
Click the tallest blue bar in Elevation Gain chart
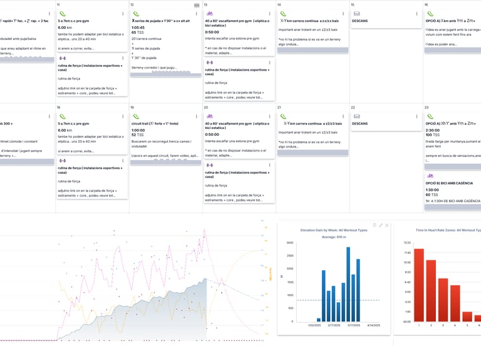tap(348, 284)
